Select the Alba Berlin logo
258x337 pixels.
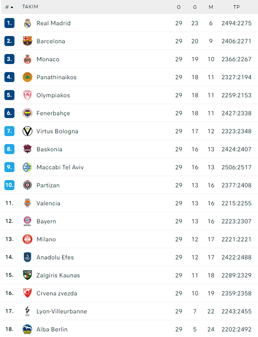[27, 329]
